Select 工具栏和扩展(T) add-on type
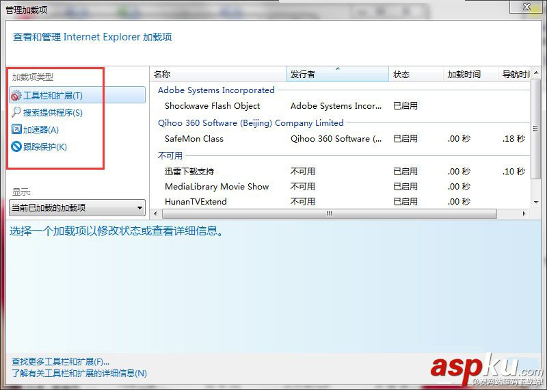This screenshot has width=547, height=390. click(77, 95)
